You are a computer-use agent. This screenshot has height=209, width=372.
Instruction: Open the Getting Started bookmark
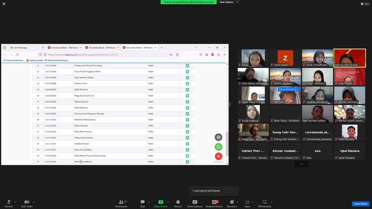35,60
